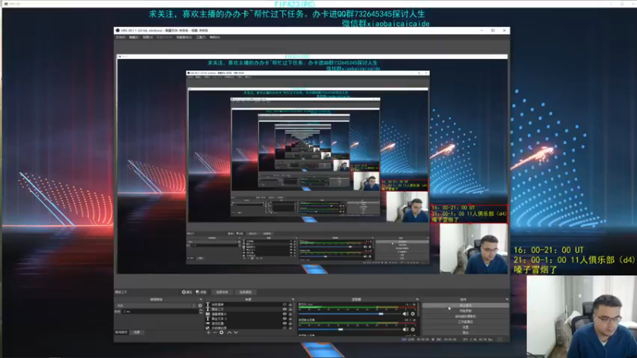This screenshot has height=358, width=637.
Task: Toggle visibility eye of gamepad source
Action: [x=285, y=324]
